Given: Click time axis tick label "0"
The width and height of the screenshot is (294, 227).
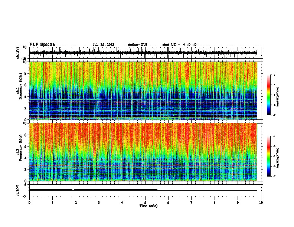Looking at the screenshot, I should pyautogui.click(x=29, y=203).
